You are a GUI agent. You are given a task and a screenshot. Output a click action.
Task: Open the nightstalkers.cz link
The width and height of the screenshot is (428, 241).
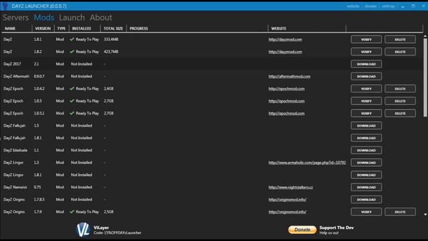[291, 187]
